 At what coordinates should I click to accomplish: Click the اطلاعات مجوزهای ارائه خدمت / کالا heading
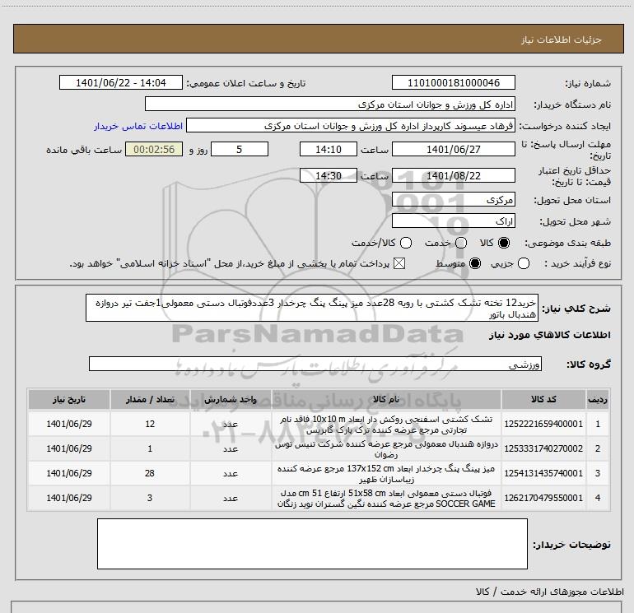click(549, 592)
